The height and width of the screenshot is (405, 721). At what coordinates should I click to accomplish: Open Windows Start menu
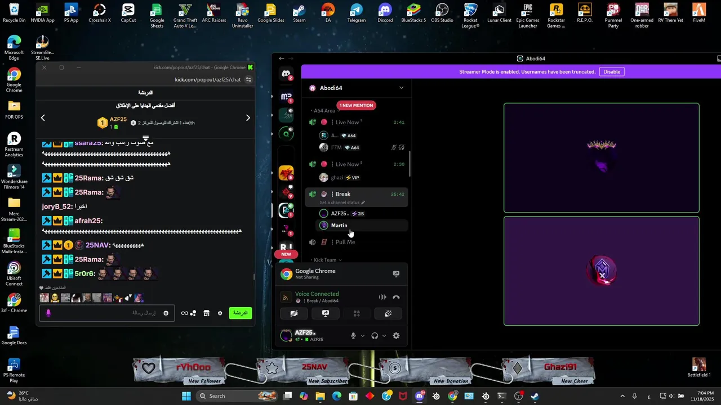pos(186,396)
